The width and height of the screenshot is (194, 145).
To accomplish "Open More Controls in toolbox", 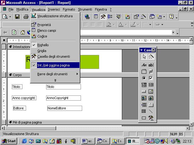I will (151, 118).
